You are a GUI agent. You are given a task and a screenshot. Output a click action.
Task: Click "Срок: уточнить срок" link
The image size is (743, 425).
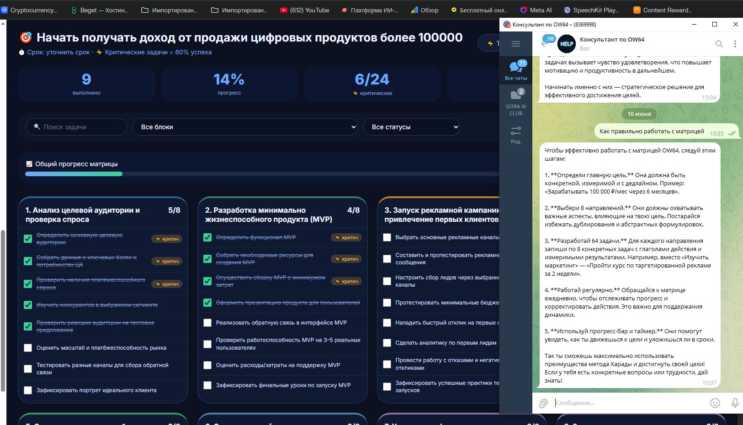[x=58, y=52]
